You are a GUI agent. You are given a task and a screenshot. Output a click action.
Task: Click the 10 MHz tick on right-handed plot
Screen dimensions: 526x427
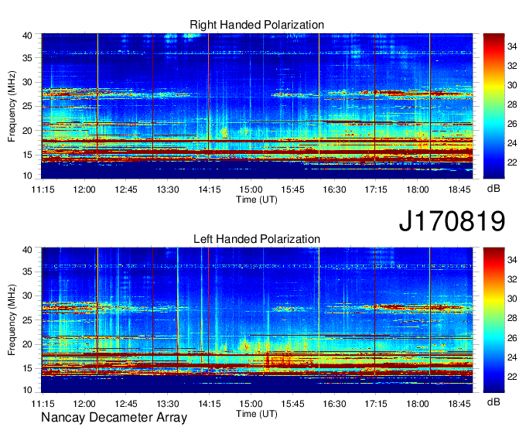click(x=27, y=176)
